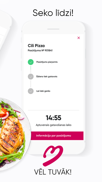Screen dimensions: 102x182
Task: Close the order tracking screen
Action: click(x=79, y=38)
